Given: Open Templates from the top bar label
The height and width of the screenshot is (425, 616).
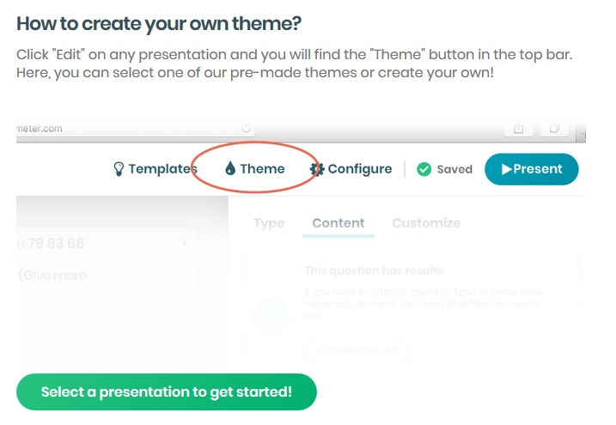Looking at the screenshot, I should point(162,169).
